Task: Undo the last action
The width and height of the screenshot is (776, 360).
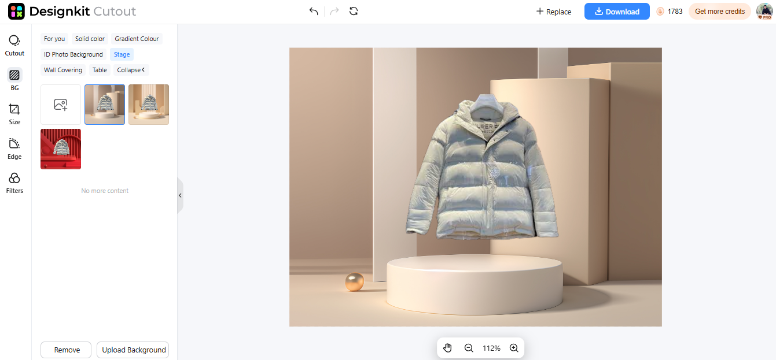Action: click(x=314, y=11)
